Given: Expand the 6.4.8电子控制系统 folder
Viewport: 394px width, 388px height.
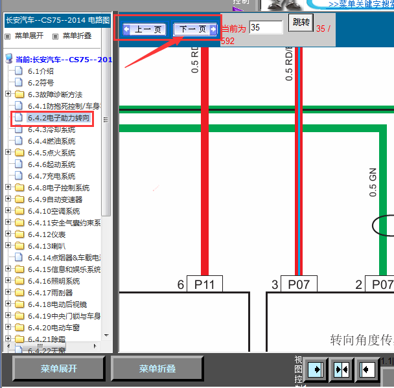Looking at the screenshot, I should [x=8, y=187].
